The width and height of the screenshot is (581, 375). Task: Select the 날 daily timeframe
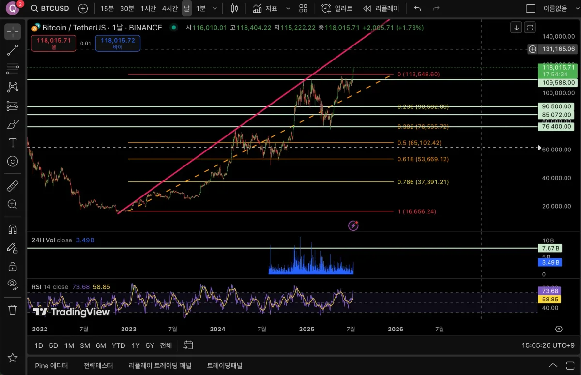point(186,8)
